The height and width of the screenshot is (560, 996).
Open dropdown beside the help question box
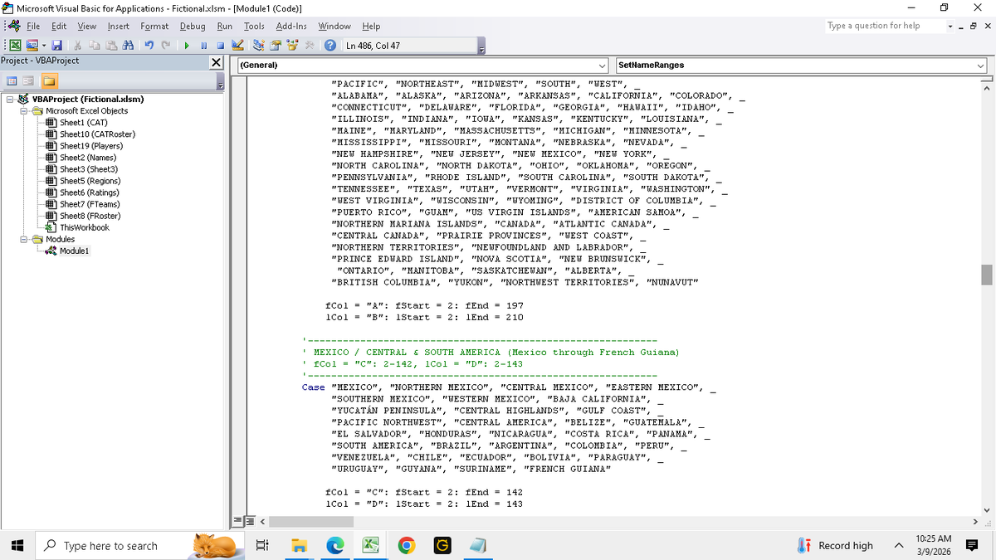950,26
